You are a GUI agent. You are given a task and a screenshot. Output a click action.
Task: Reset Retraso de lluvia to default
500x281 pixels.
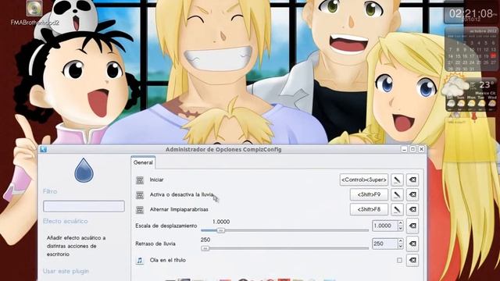click(x=412, y=244)
